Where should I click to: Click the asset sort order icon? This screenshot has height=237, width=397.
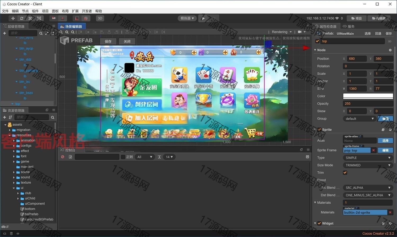(x=10, y=117)
